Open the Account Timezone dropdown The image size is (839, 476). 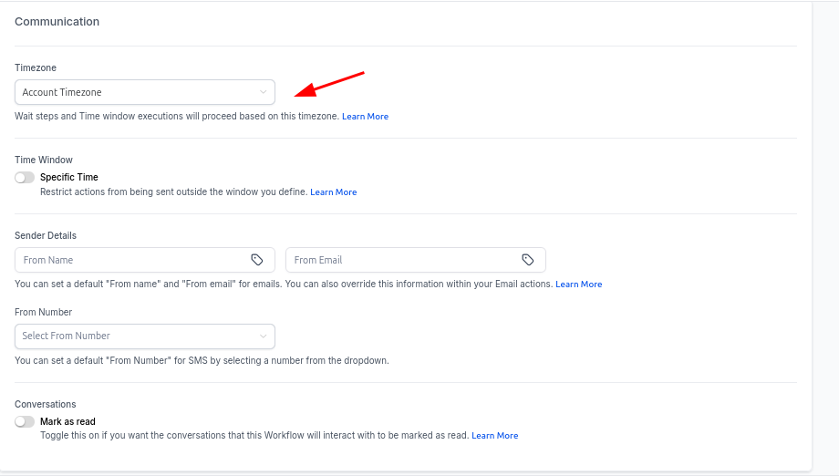point(137,92)
